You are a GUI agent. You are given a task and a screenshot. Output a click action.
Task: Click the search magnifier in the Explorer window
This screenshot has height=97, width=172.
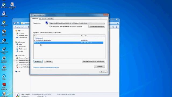(117, 23)
